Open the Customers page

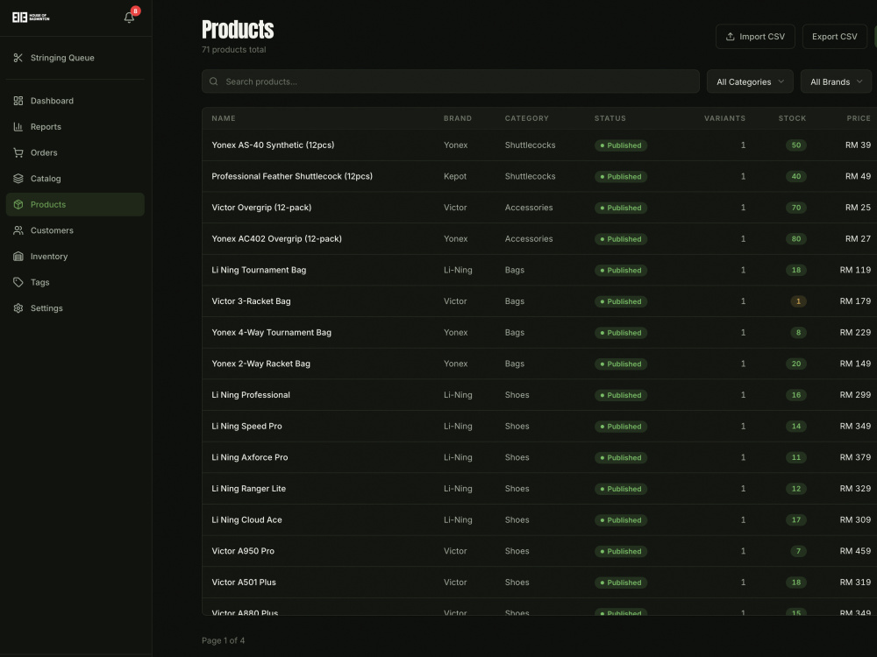[x=75, y=230]
